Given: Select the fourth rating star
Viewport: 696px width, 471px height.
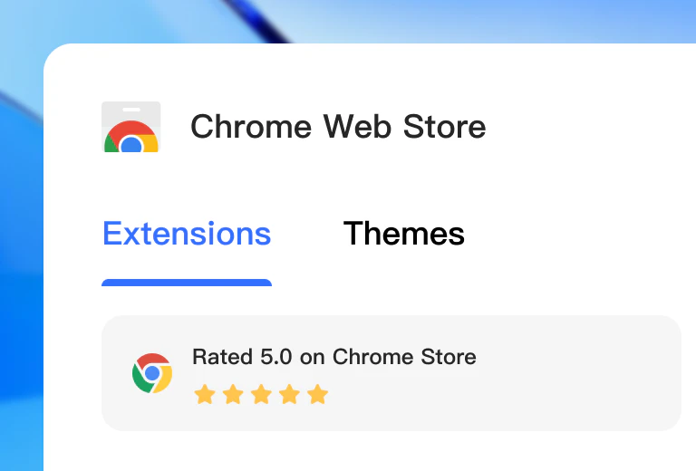Looking at the screenshot, I should pos(289,395).
